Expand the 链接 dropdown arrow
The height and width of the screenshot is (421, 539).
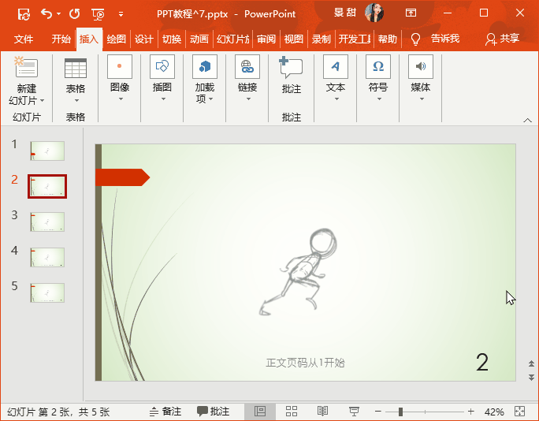pos(248,99)
